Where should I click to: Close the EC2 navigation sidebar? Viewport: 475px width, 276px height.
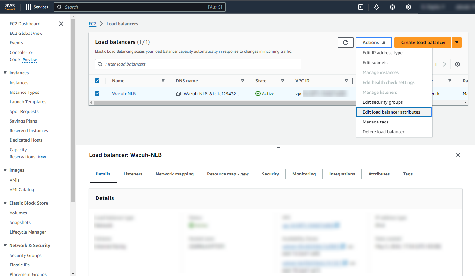click(x=61, y=24)
